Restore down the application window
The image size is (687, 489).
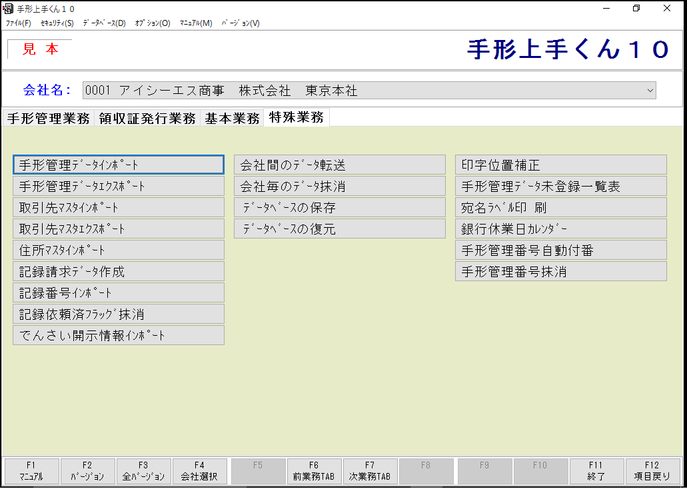636,9
